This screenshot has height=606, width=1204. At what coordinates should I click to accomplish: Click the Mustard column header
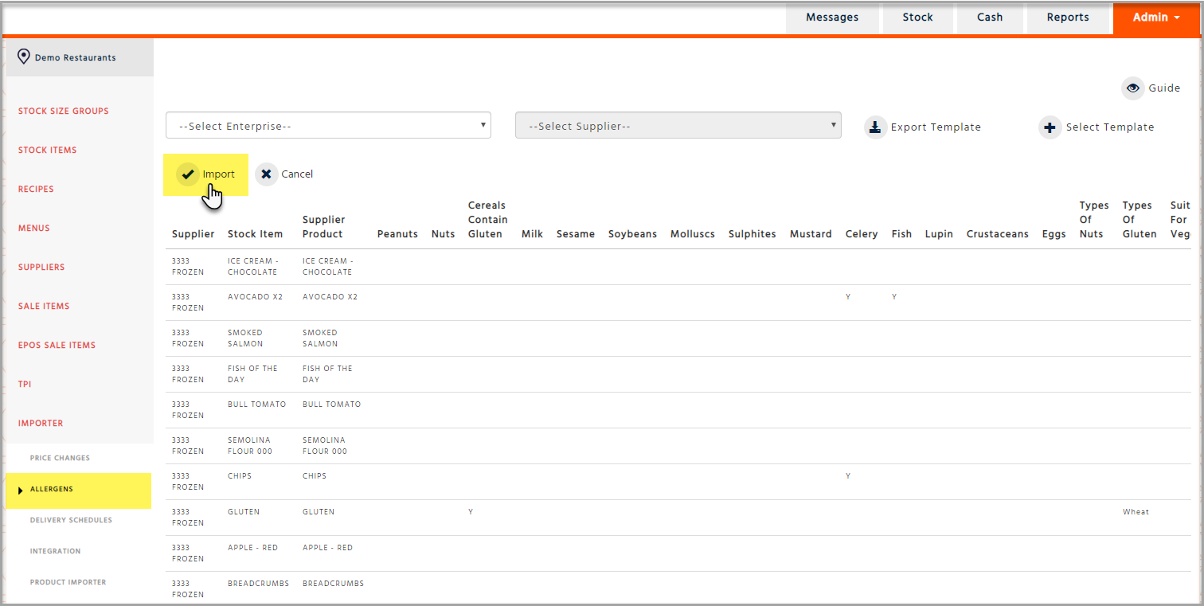point(811,234)
